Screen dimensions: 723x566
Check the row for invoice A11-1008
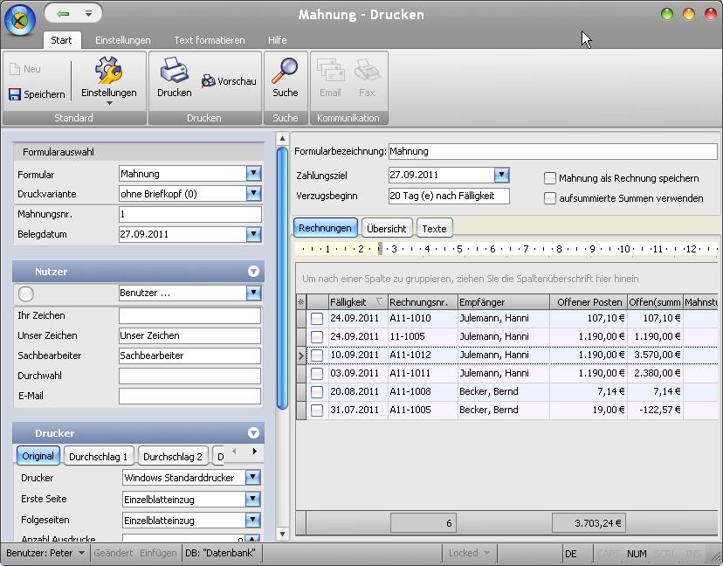pyautogui.click(x=317, y=391)
